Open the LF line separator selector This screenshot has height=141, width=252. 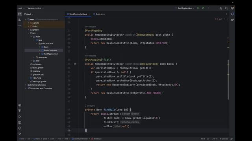point(208,139)
